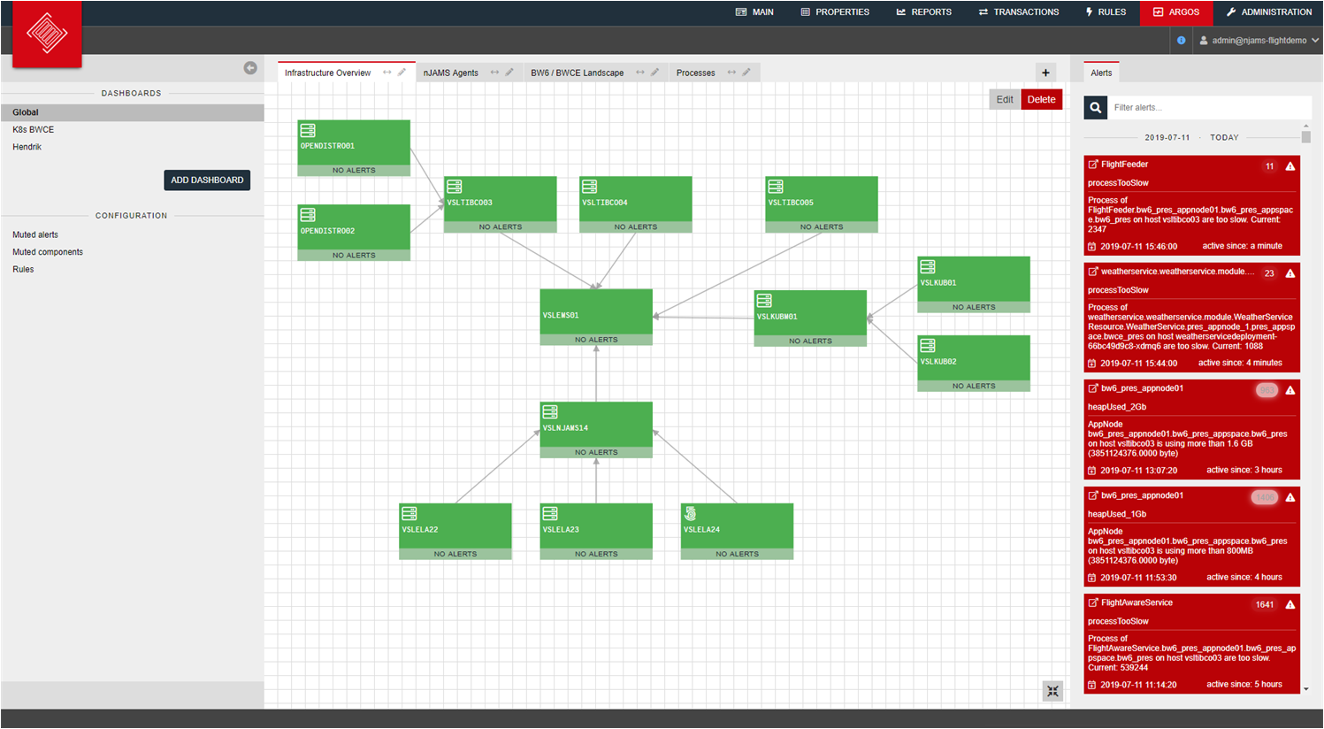Click pencil edit icon on Processes tab
1324x729 pixels.
point(746,73)
